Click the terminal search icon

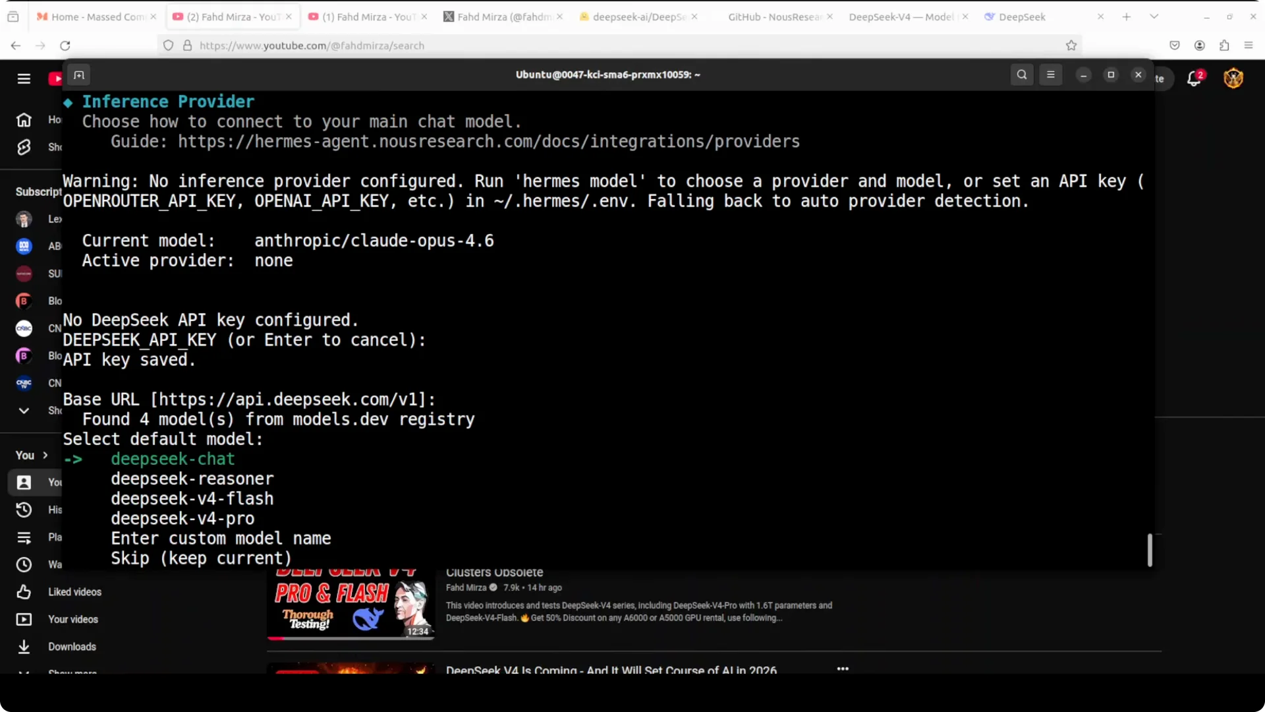click(x=1022, y=74)
